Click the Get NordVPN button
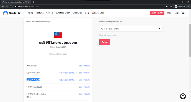 click(x=157, y=13)
